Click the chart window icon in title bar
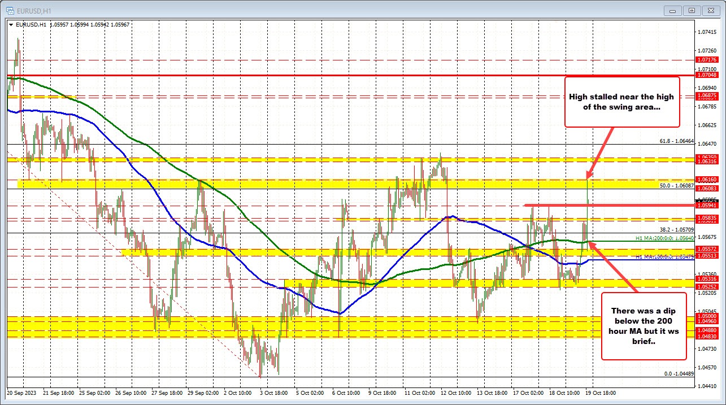This screenshot has width=726, height=405. tap(10, 10)
